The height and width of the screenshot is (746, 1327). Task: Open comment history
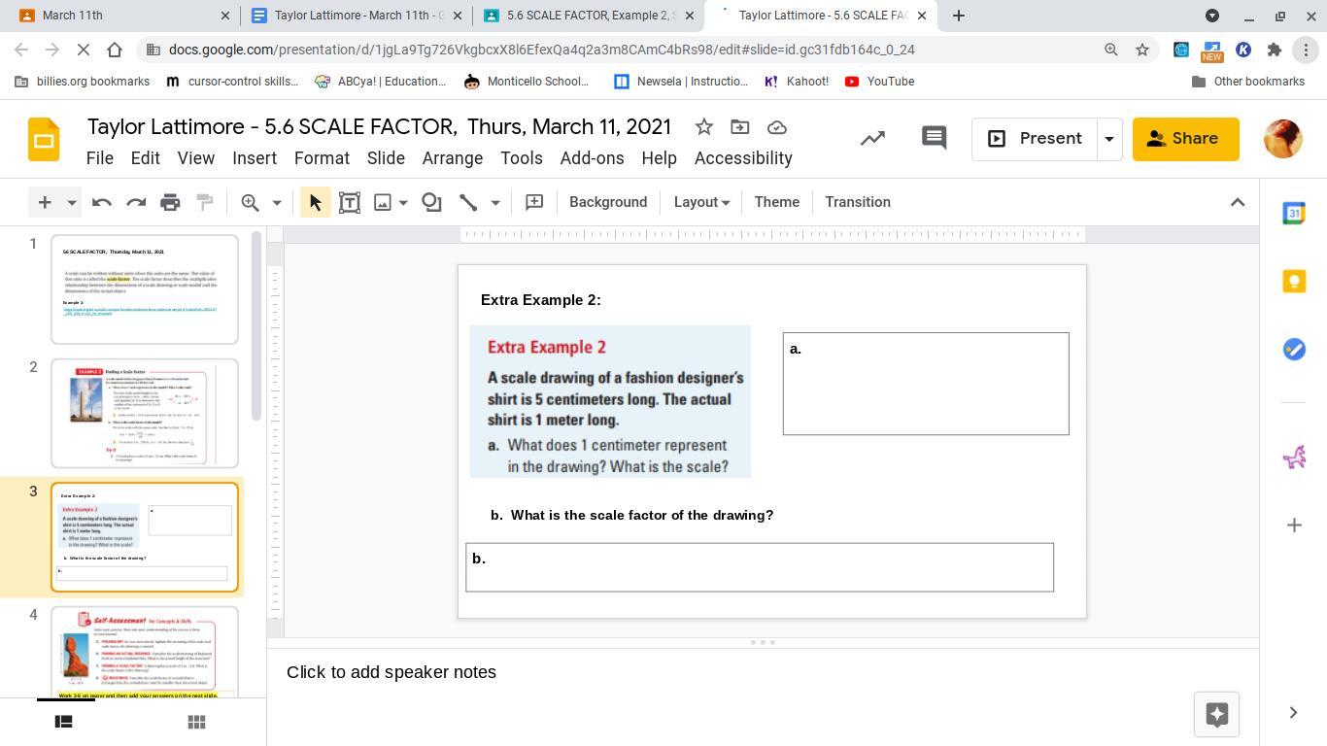[x=934, y=139]
